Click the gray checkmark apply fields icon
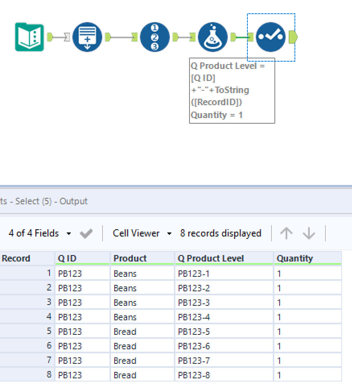This screenshot has height=390, width=352. [86, 234]
